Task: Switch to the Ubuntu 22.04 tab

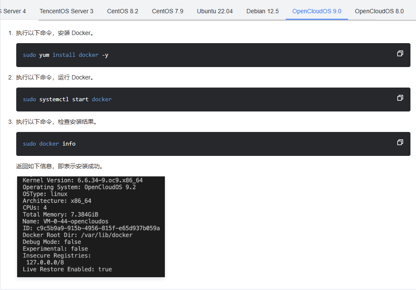Action: [215, 11]
